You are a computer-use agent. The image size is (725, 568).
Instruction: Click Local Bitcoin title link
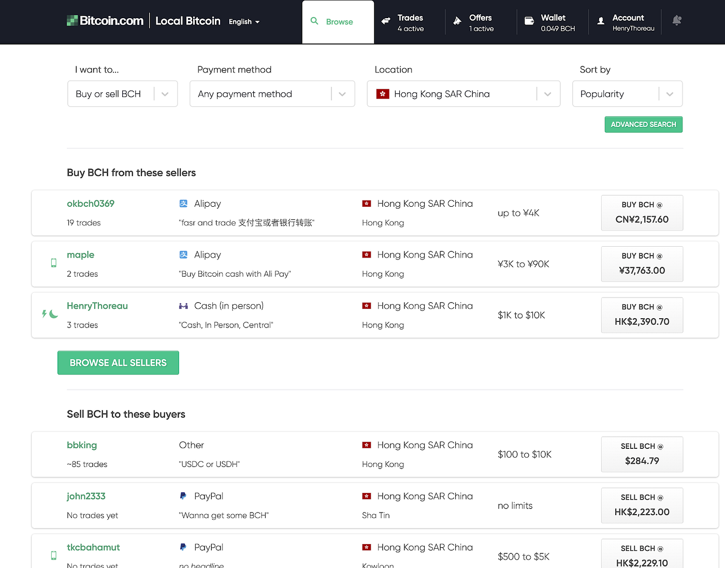188,21
